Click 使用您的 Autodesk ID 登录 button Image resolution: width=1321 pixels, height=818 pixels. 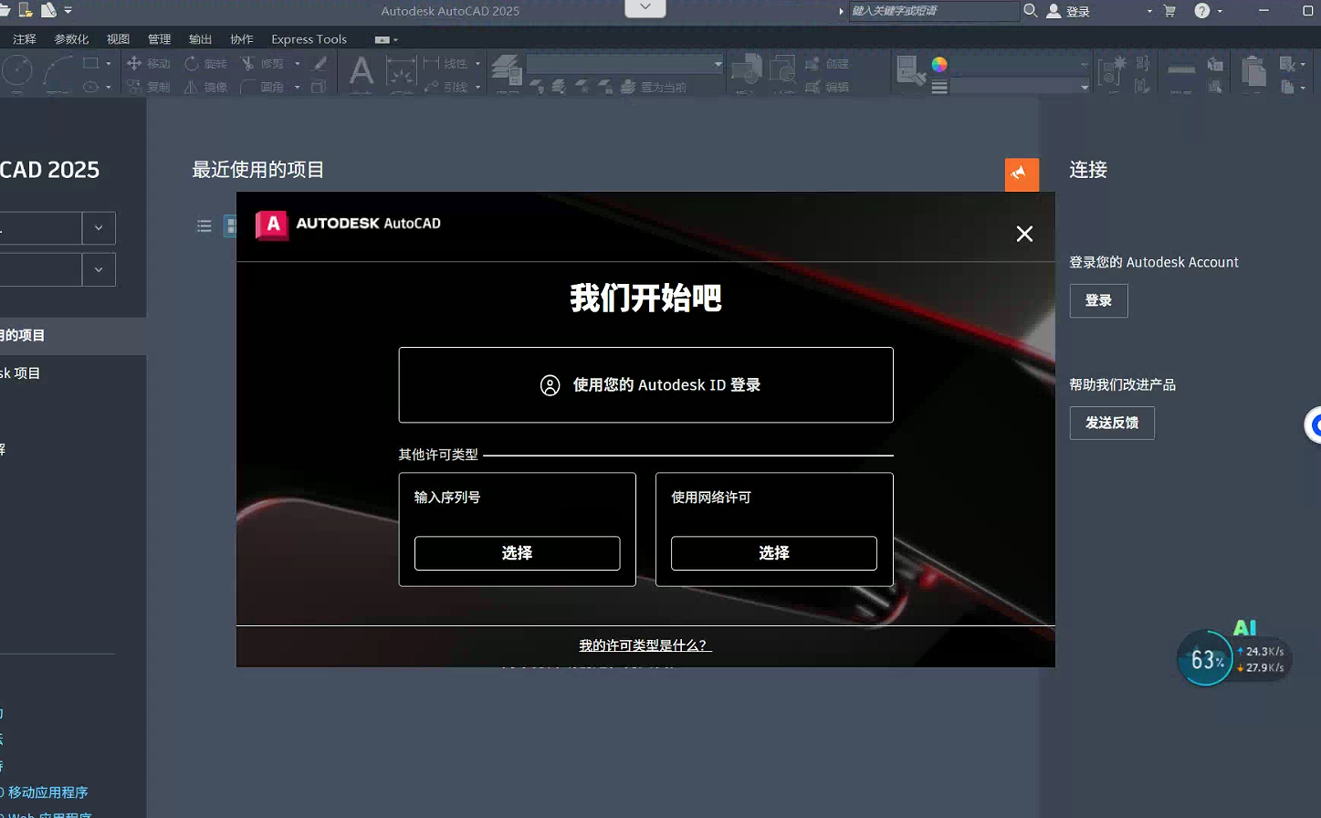point(645,385)
